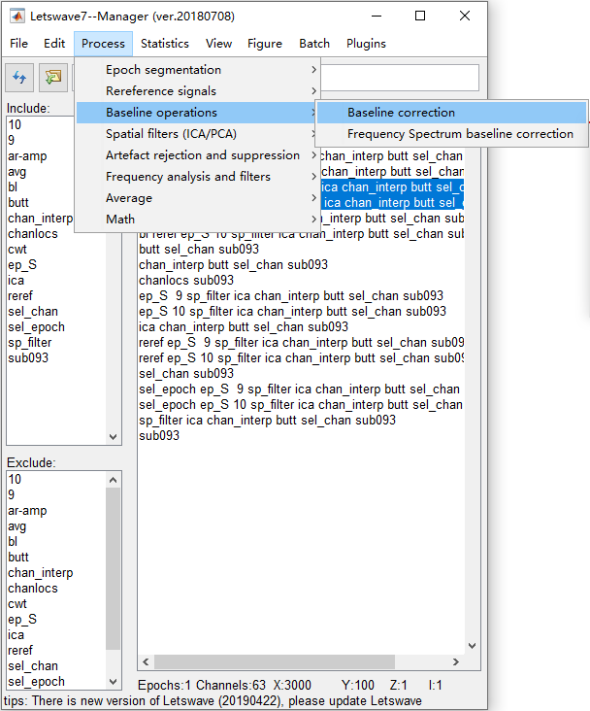Open the File menu

coord(18,44)
